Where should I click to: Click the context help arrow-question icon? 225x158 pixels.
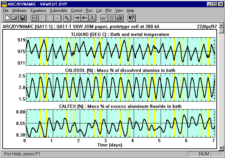pyautogui.click(x=131, y=18)
